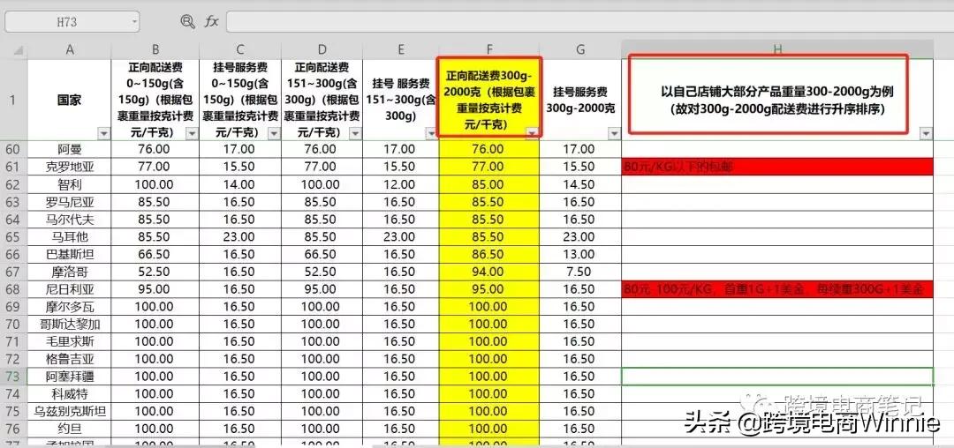Open filter dropdown for 国家 column
The image size is (954, 448).
point(104,133)
